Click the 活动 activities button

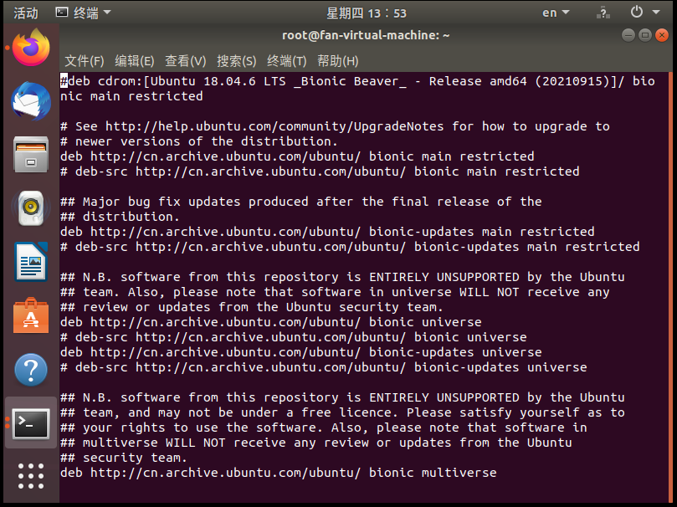click(26, 13)
